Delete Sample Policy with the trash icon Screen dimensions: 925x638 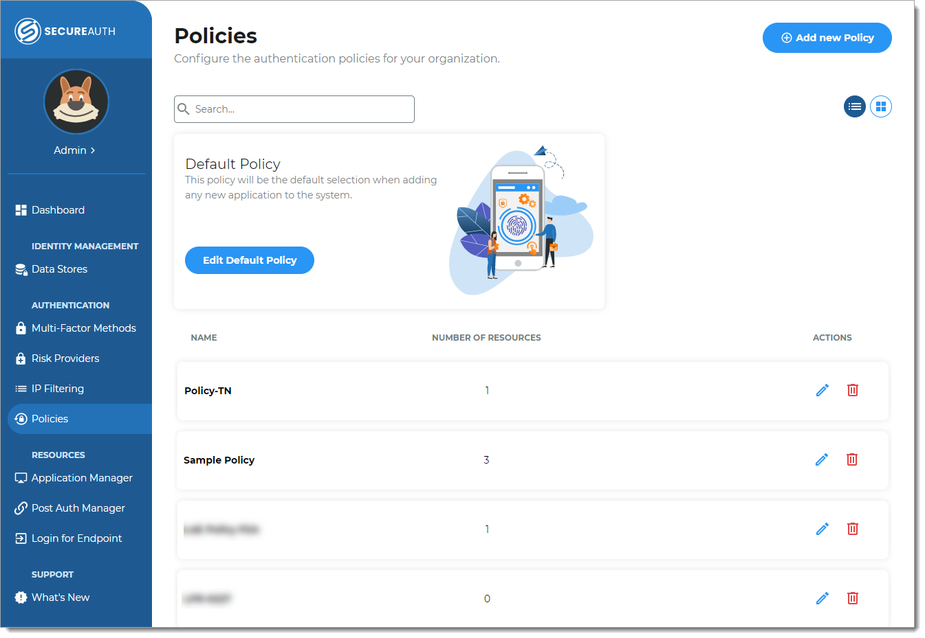pyautogui.click(x=852, y=459)
